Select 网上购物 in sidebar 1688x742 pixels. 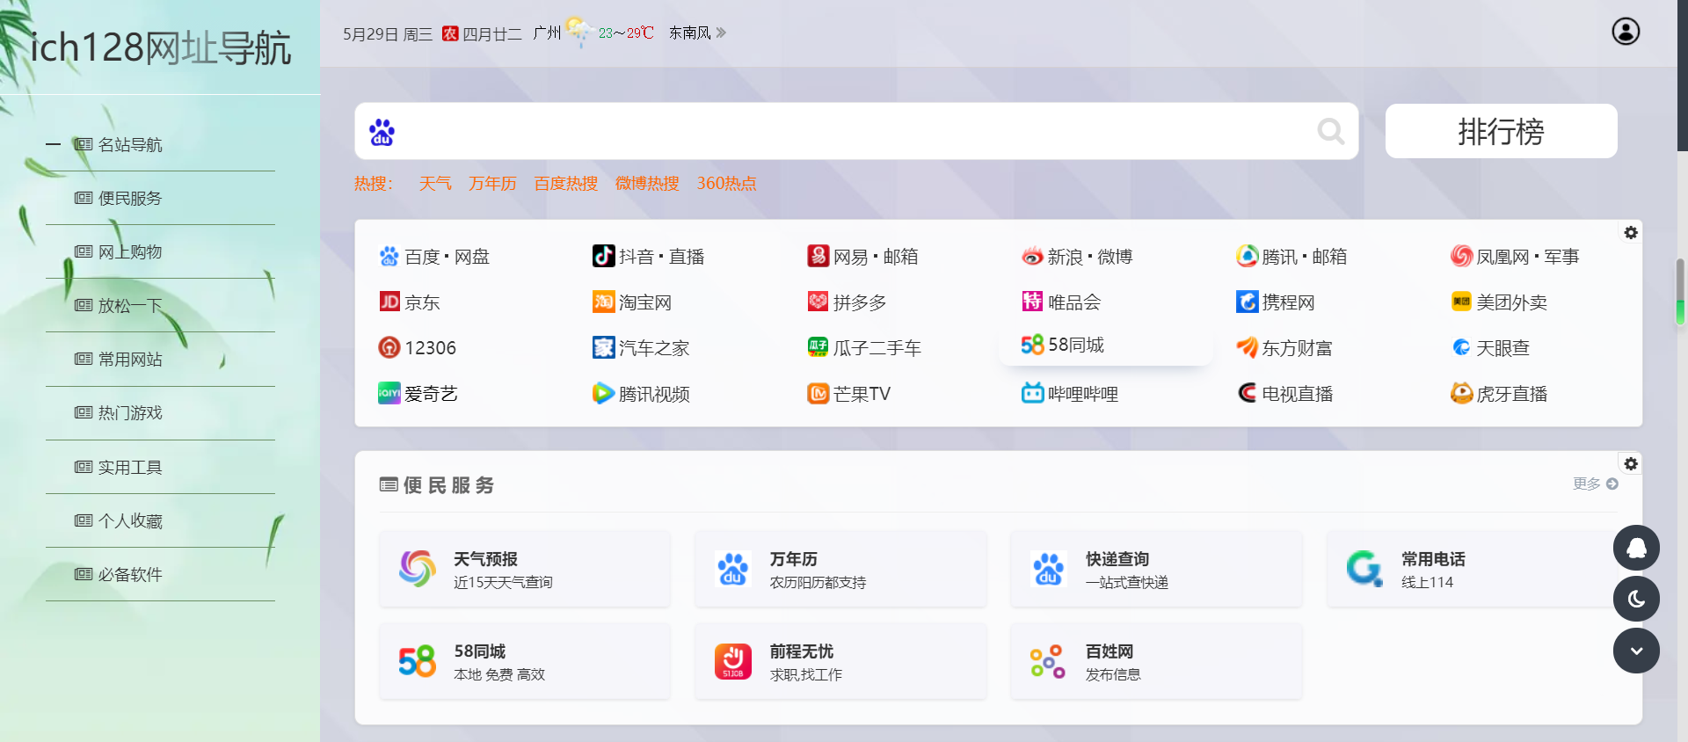click(119, 251)
